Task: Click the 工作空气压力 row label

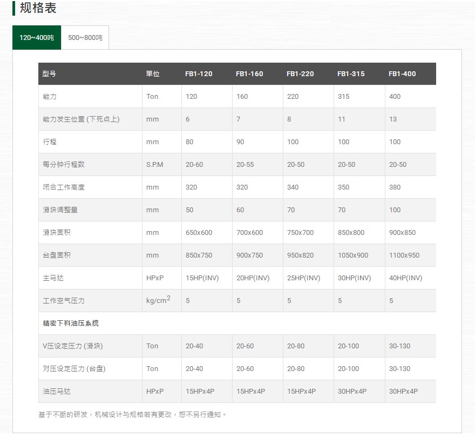Action: (64, 301)
